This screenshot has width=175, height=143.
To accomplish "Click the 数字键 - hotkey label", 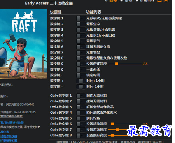I will pyautogui.click(x=56, y=87).
